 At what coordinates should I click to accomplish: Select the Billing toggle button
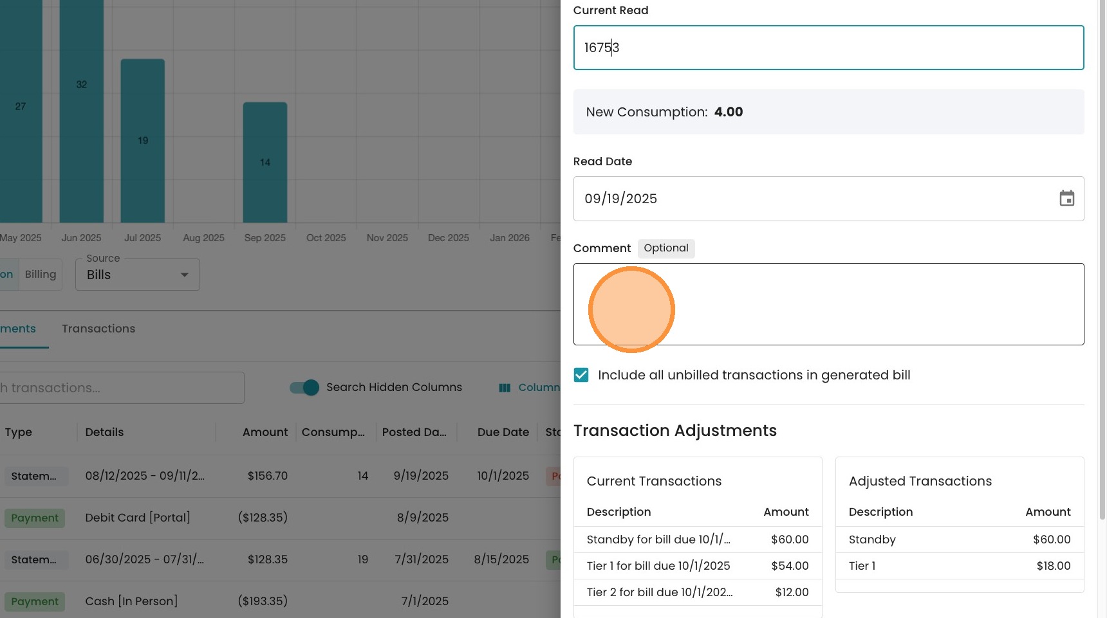click(41, 275)
